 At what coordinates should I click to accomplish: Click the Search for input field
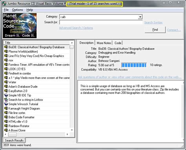pyautogui.click(x=101, y=22)
